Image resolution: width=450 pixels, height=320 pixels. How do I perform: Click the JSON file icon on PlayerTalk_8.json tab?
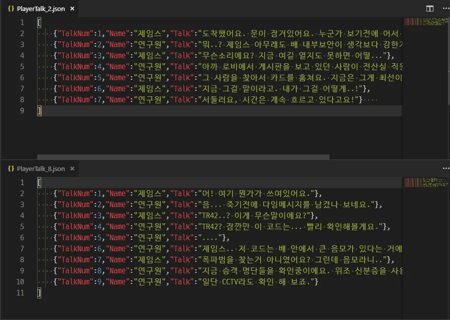[11, 169]
